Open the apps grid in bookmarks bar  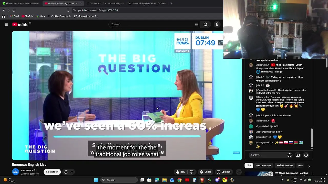pyautogui.click(x=3, y=16)
